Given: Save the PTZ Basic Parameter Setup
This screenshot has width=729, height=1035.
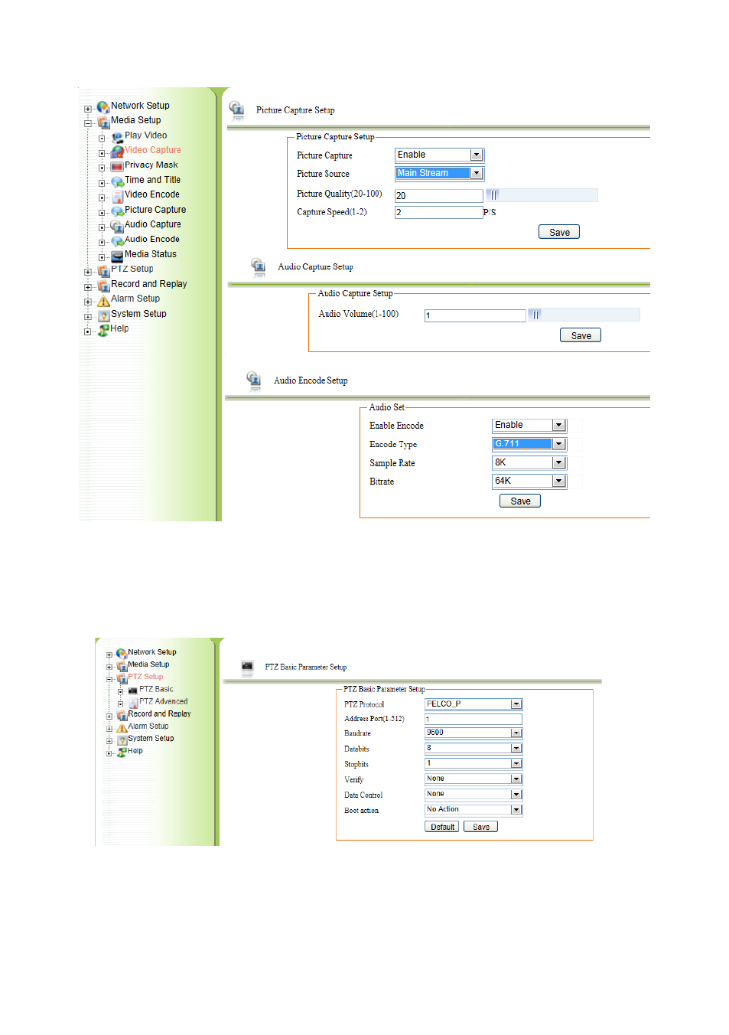Looking at the screenshot, I should pyautogui.click(x=481, y=827).
